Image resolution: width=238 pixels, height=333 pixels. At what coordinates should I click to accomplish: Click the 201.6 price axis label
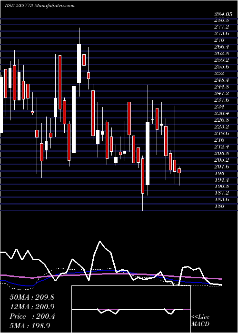[x=222, y=166]
